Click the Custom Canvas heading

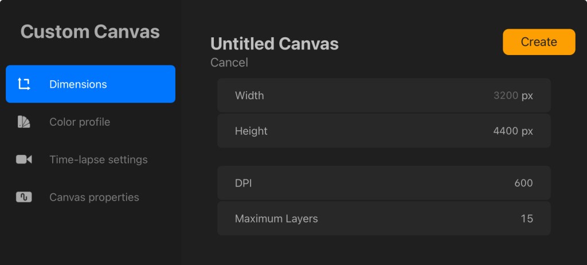pyautogui.click(x=90, y=32)
